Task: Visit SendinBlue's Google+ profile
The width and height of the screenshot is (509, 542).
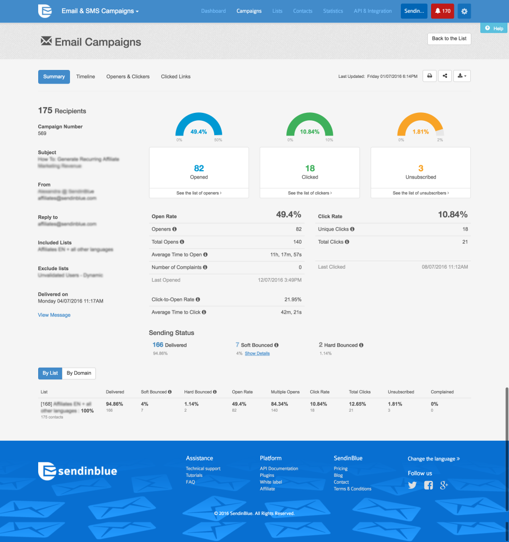Action: tap(444, 485)
